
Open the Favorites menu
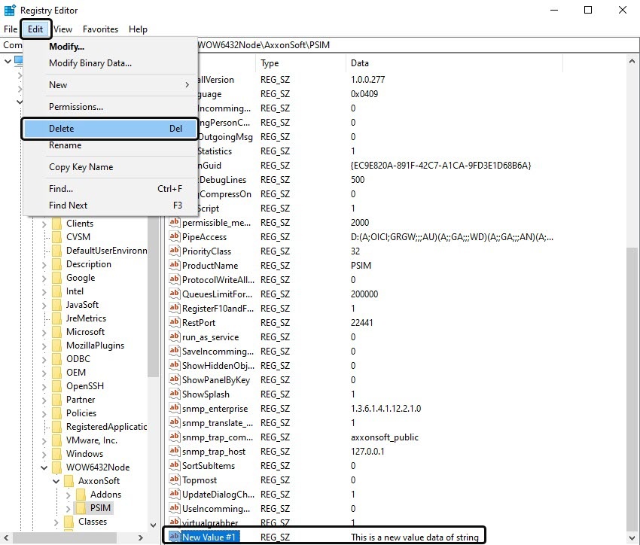[100, 29]
